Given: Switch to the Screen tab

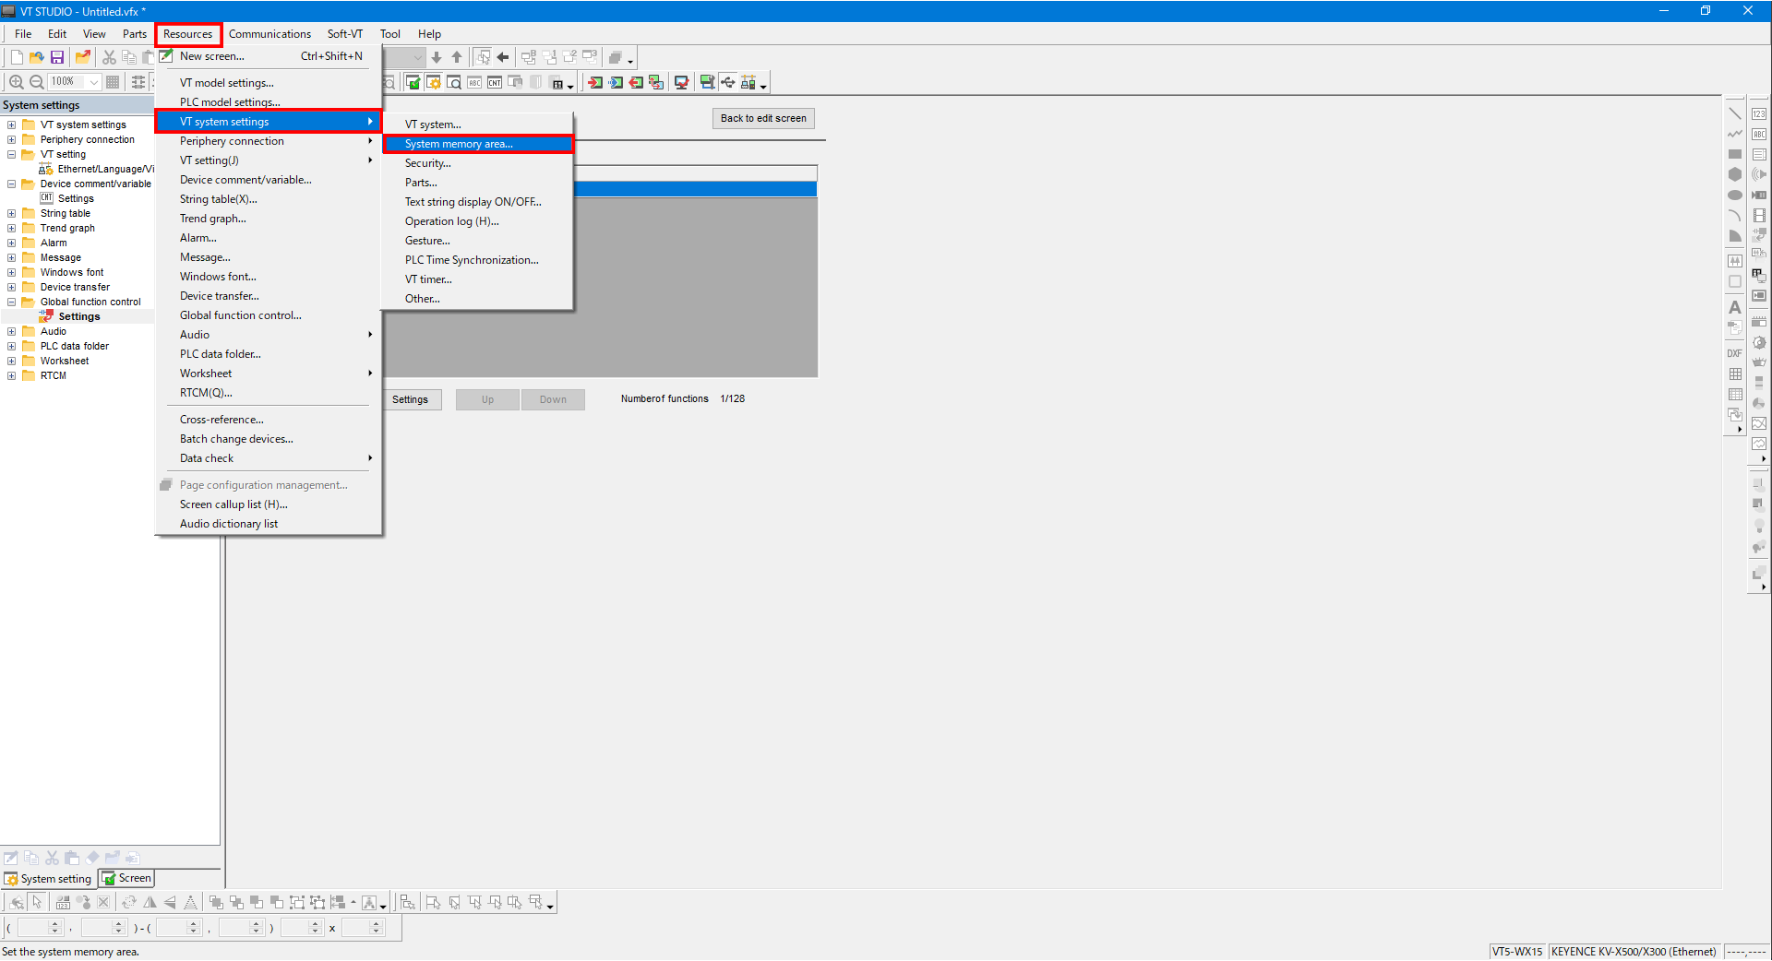Looking at the screenshot, I should click(x=126, y=878).
